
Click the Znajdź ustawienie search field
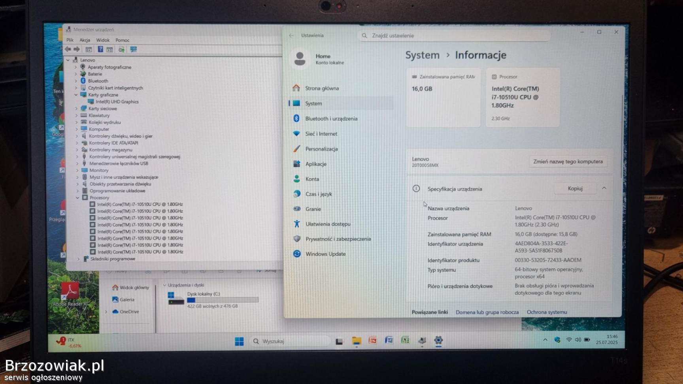point(455,36)
